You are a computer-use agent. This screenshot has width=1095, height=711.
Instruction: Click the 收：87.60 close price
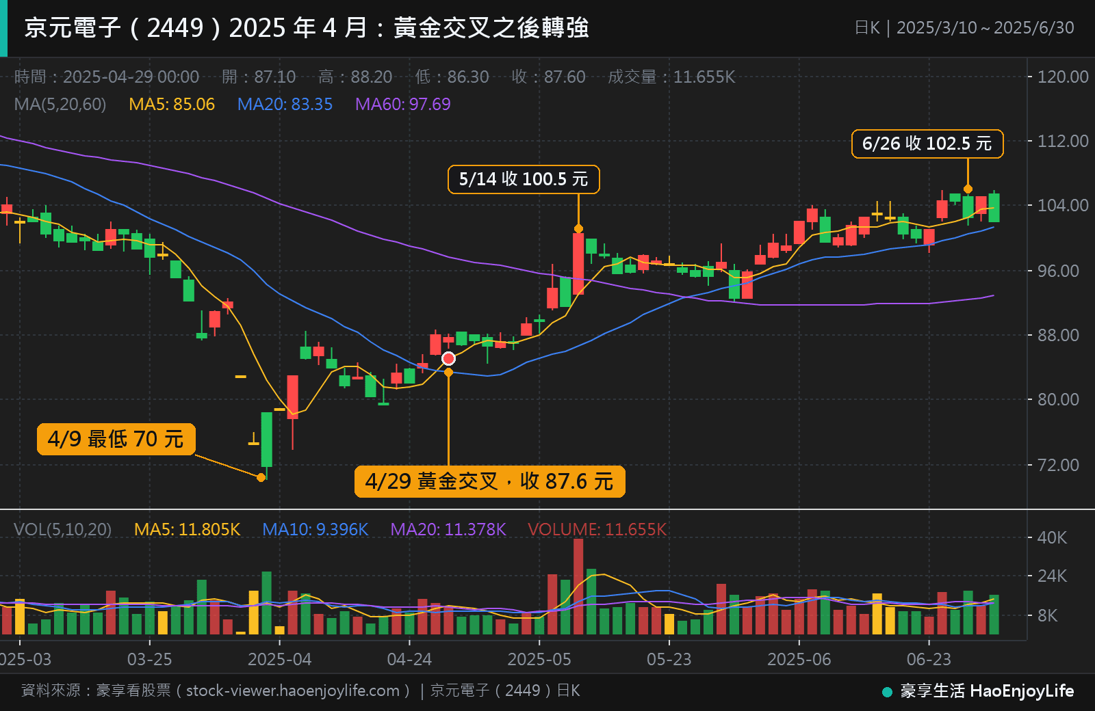click(548, 77)
